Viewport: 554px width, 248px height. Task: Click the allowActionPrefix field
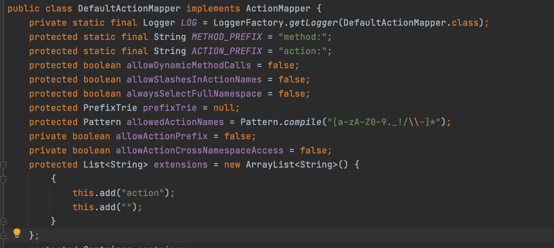pos(162,136)
